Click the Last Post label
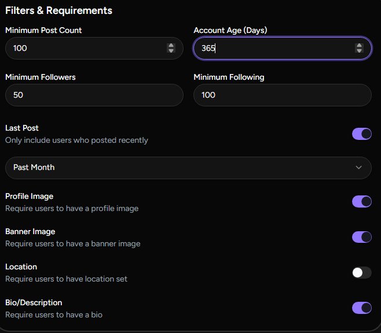Image resolution: width=381 pixels, height=333 pixels. point(22,128)
